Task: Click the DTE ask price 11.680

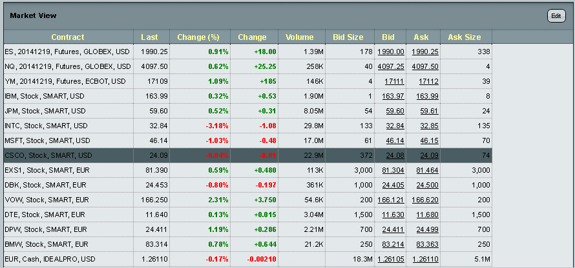Action: pyautogui.click(x=427, y=215)
